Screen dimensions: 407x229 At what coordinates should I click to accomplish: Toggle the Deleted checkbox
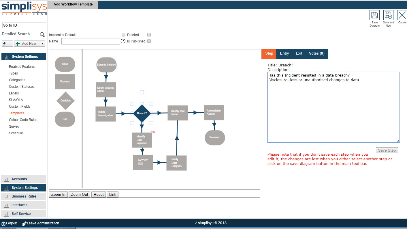149,35
